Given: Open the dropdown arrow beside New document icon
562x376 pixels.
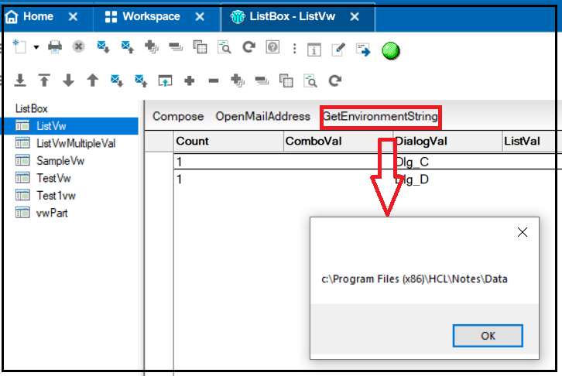Looking at the screenshot, I should point(36,48).
